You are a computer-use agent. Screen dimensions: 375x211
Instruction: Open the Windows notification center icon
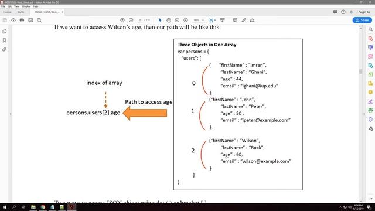pyautogui.click(x=369, y=207)
